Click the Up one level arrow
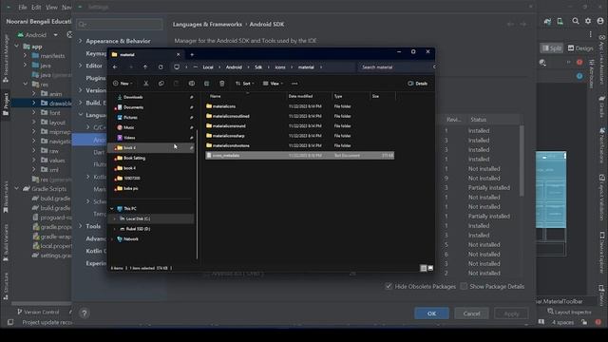This screenshot has height=342, width=608. [x=145, y=67]
